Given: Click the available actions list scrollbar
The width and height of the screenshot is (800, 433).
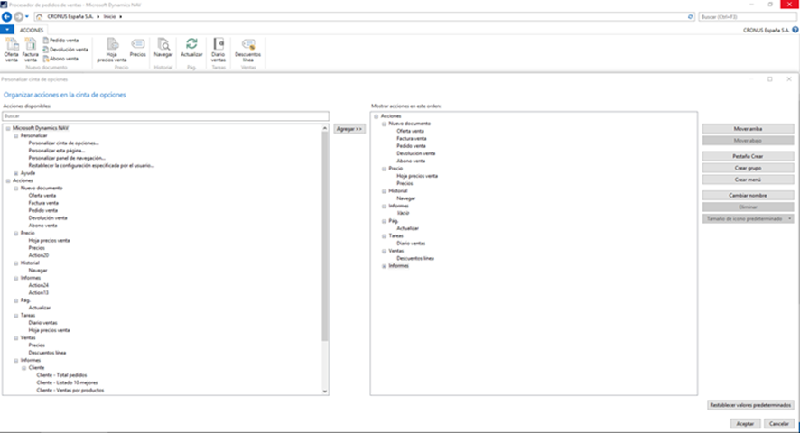Looking at the screenshot, I should [x=325, y=236].
